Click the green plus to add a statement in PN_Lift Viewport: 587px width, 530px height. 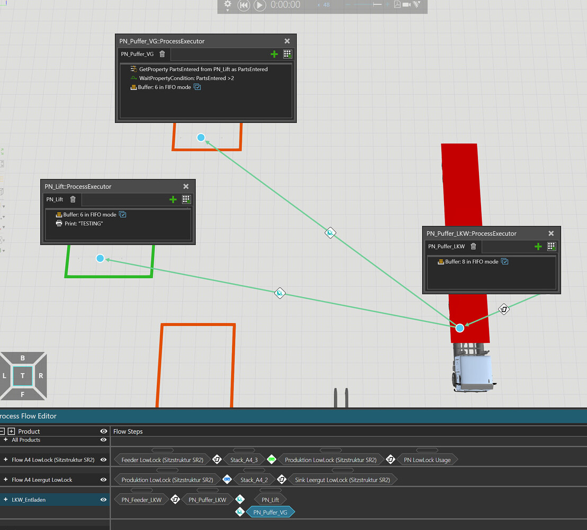pyautogui.click(x=173, y=199)
